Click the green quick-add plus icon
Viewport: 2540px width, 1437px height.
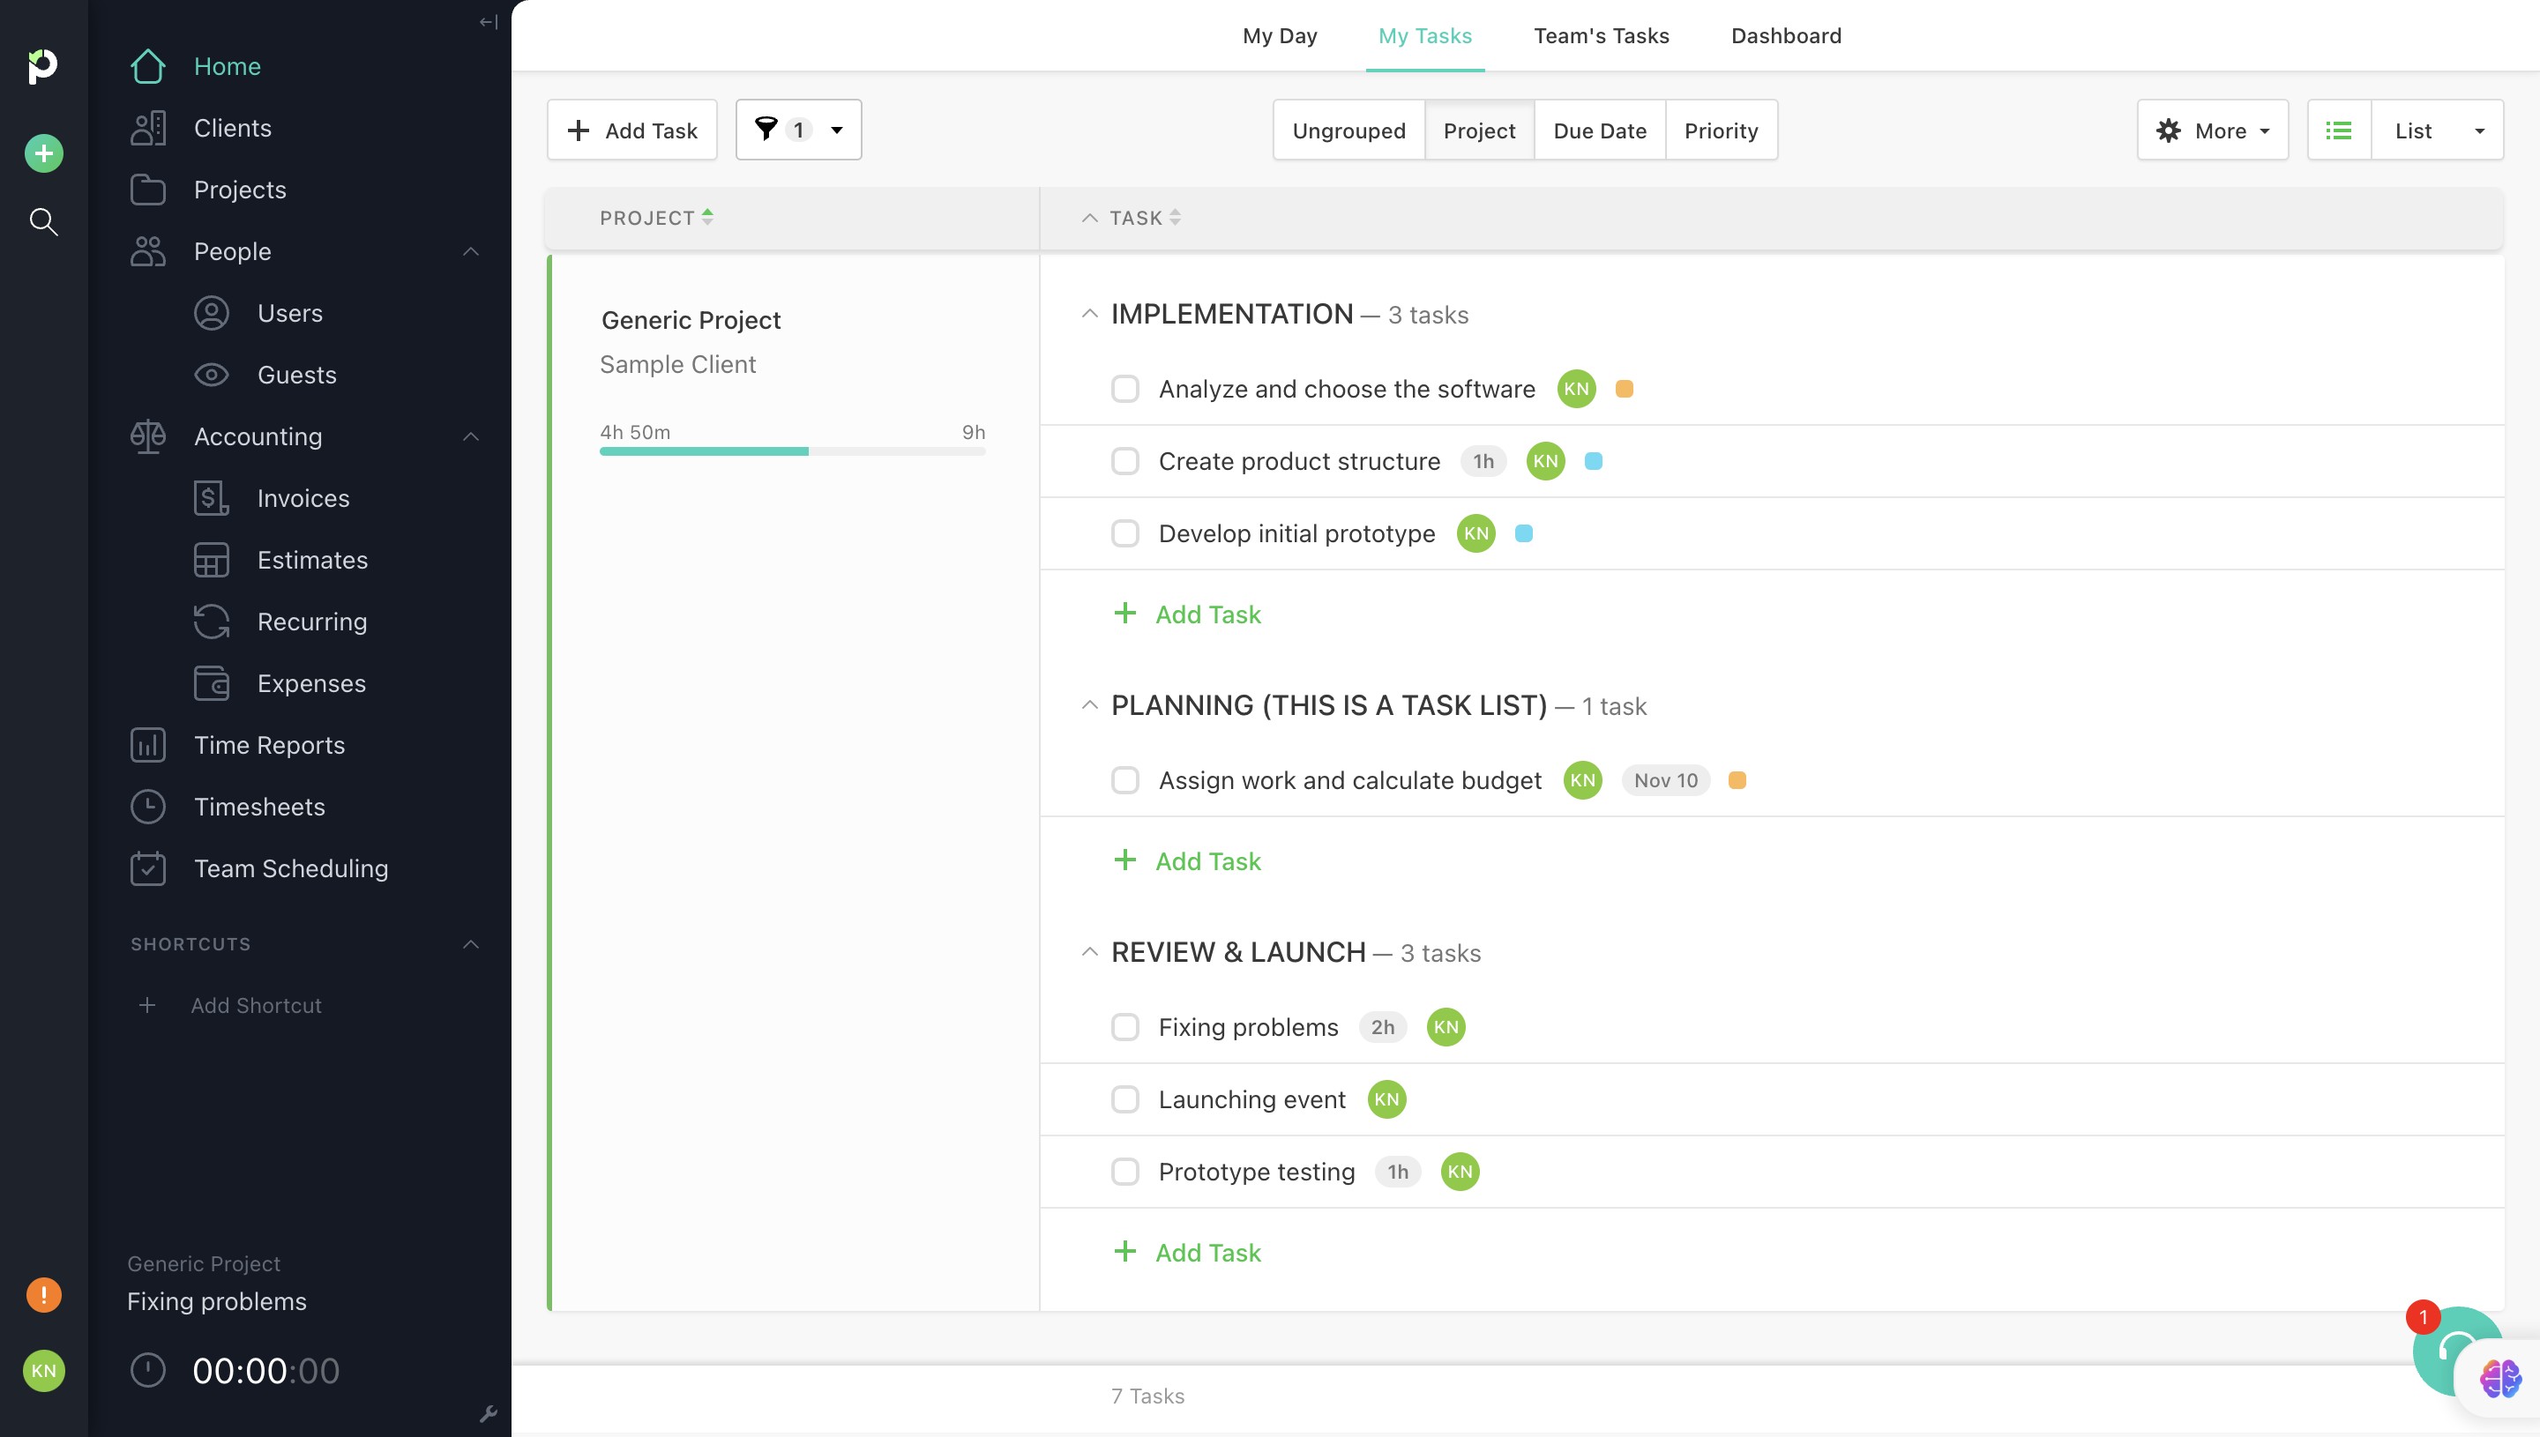pyautogui.click(x=43, y=153)
